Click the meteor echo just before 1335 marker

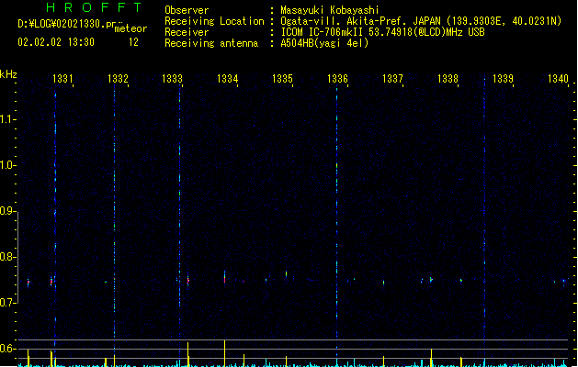(x=286, y=273)
